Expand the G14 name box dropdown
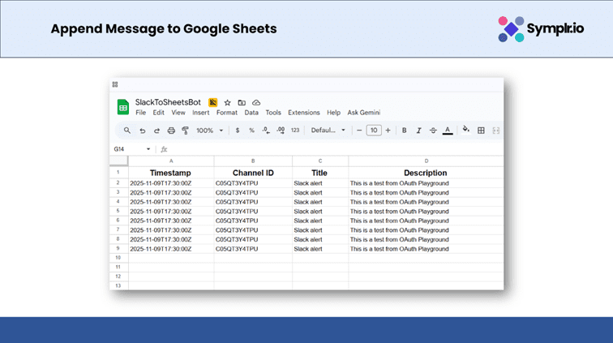Screen dimensions: 613x343 coord(148,149)
